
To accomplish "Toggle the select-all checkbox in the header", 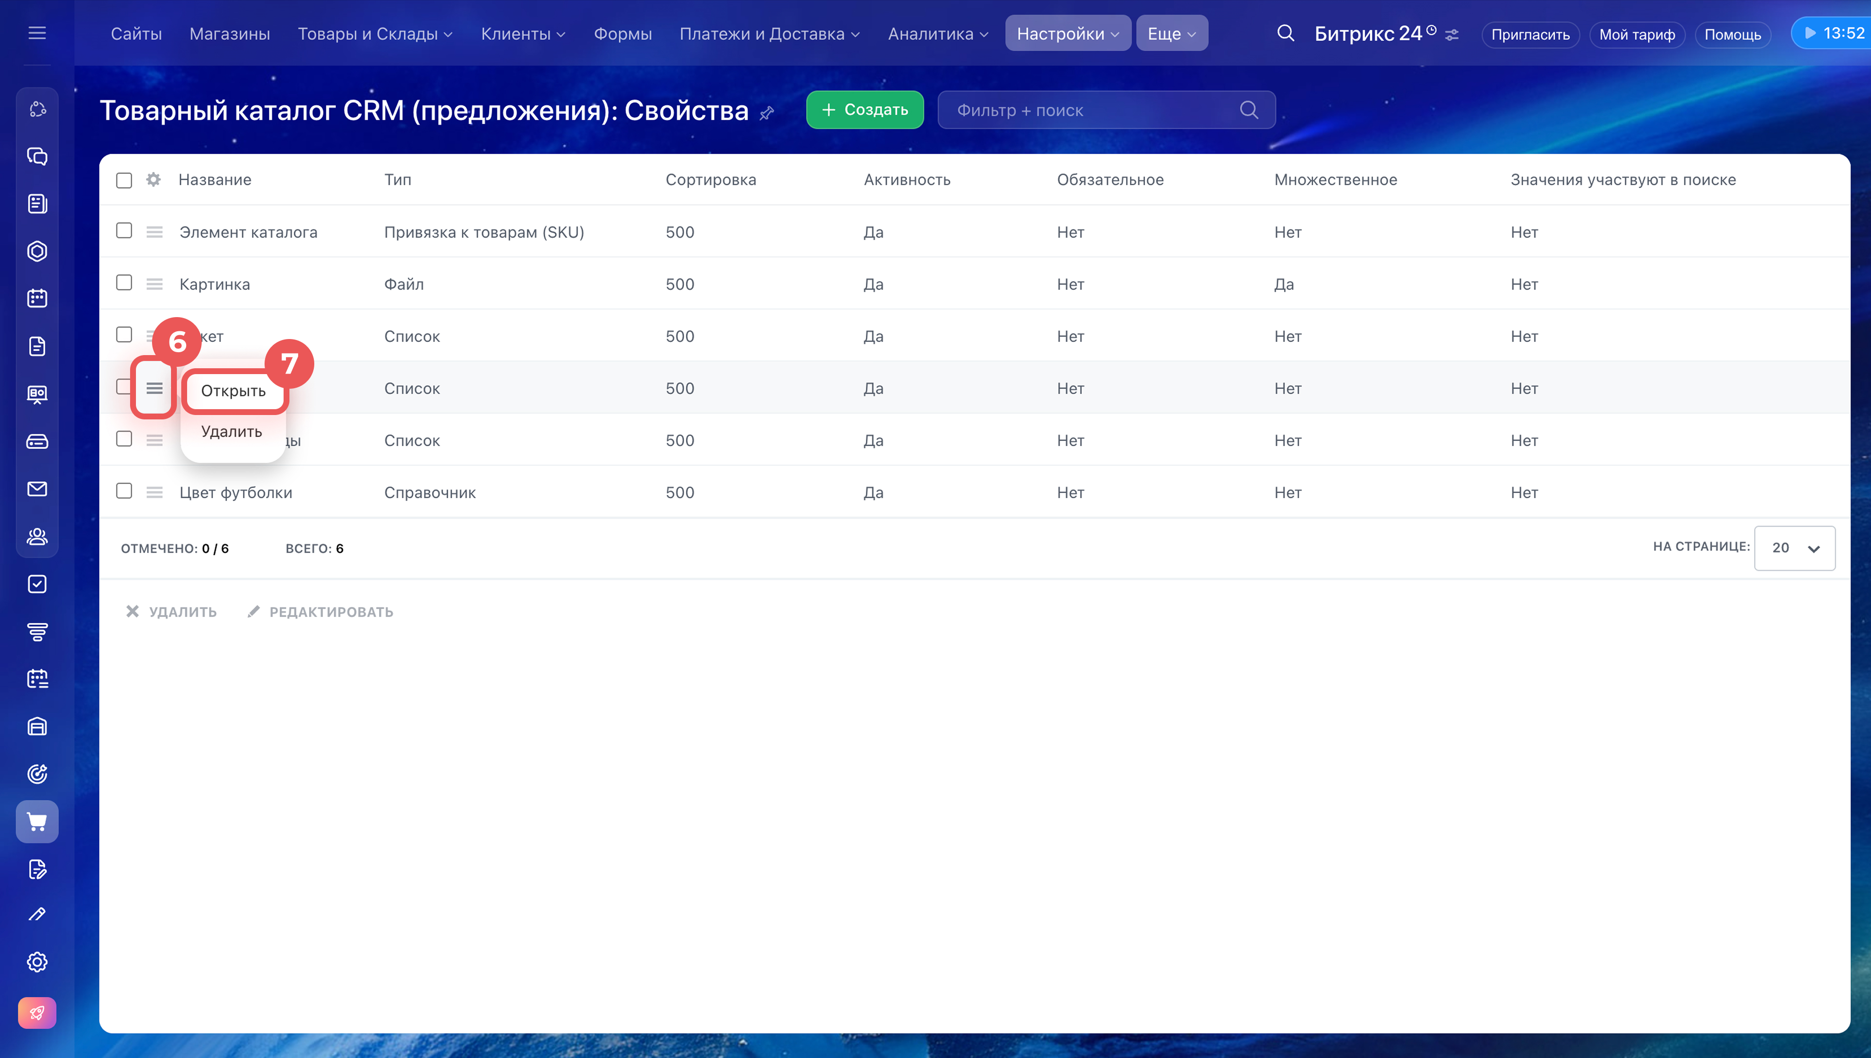I will point(124,180).
